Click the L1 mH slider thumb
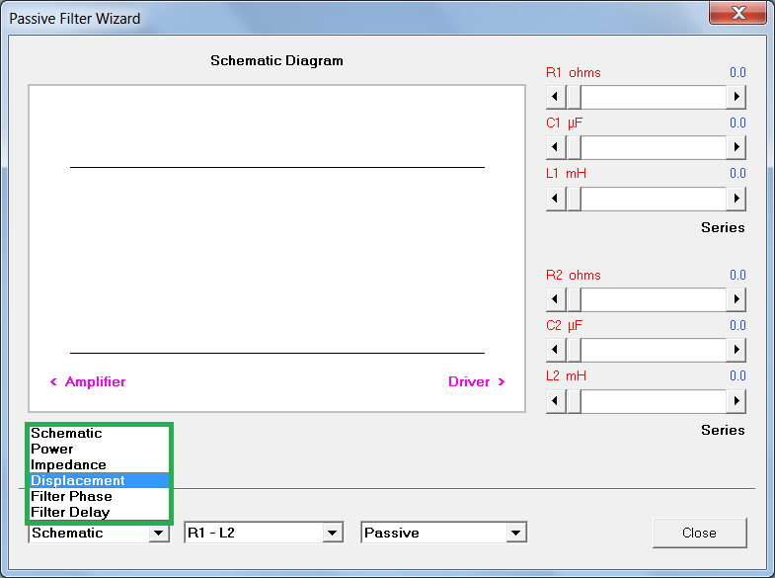The height and width of the screenshot is (578, 775). tap(574, 199)
